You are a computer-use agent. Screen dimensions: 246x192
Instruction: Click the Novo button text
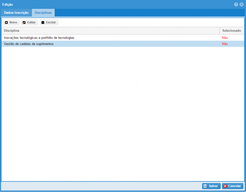pyautogui.click(x=13, y=23)
